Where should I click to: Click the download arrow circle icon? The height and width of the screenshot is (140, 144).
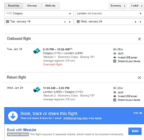click(13, 116)
